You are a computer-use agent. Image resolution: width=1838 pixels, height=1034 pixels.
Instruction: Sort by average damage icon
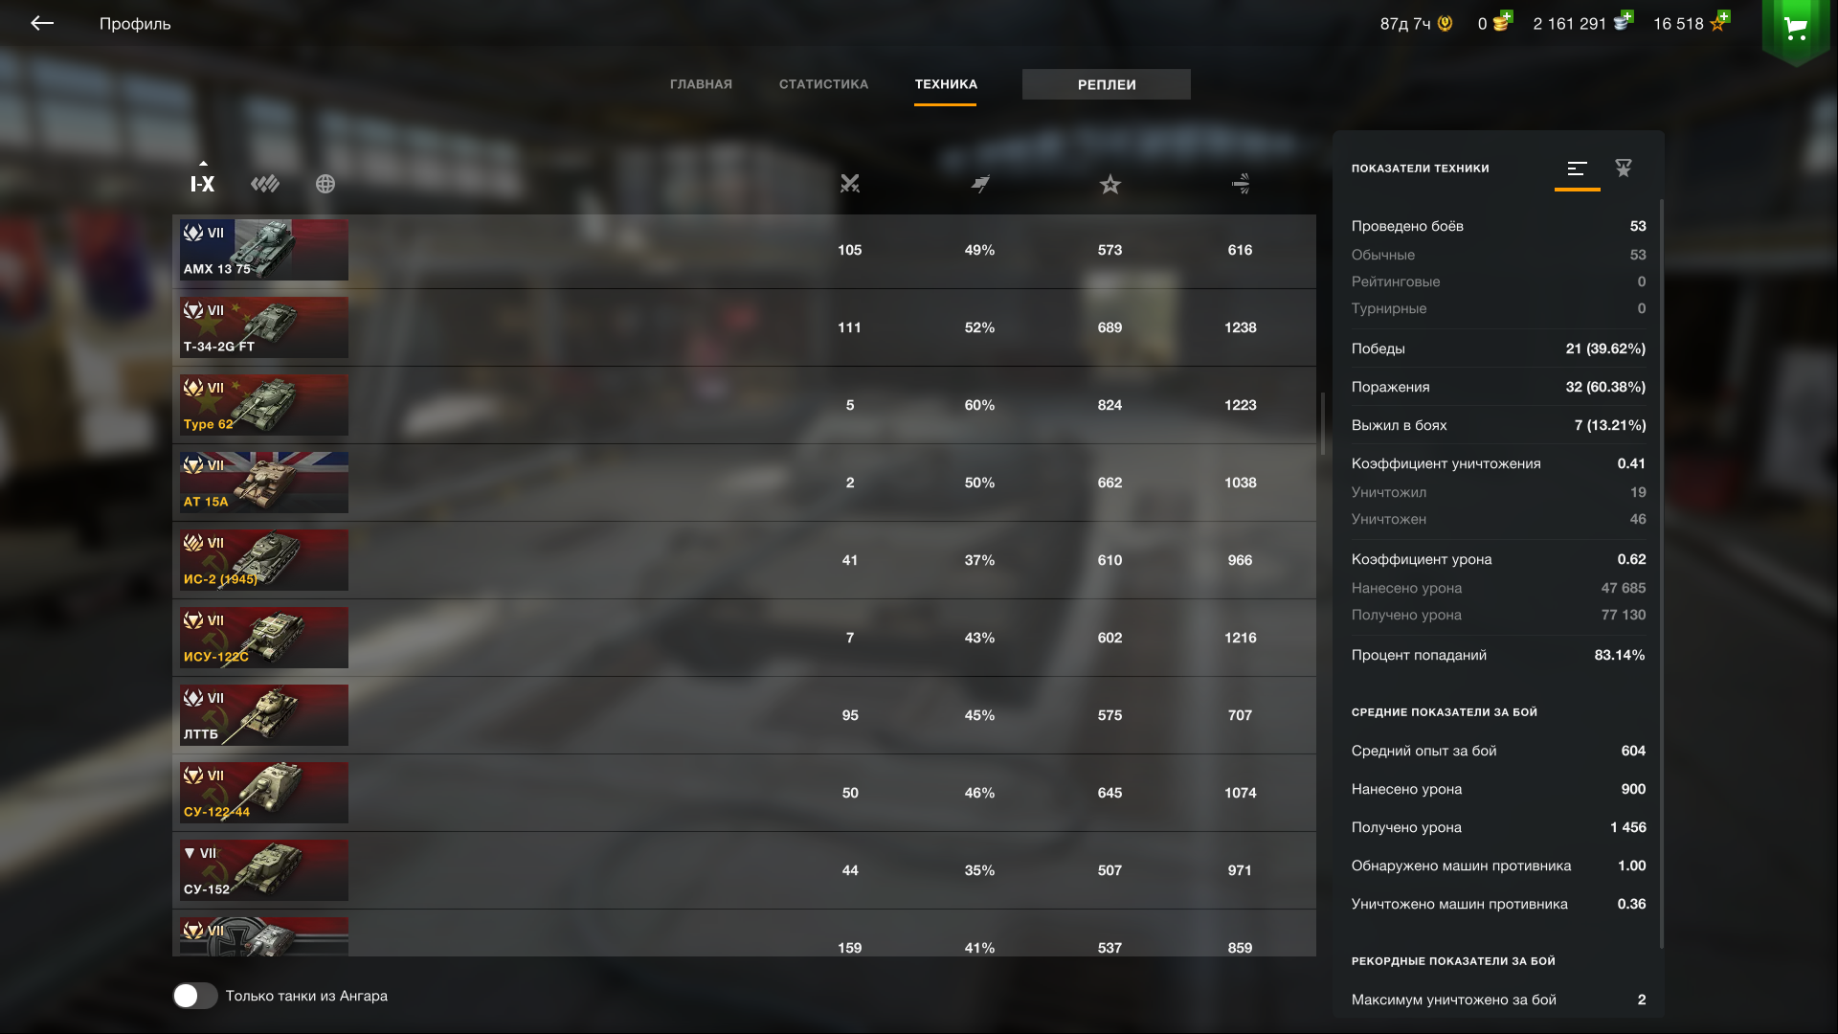coord(1241,184)
